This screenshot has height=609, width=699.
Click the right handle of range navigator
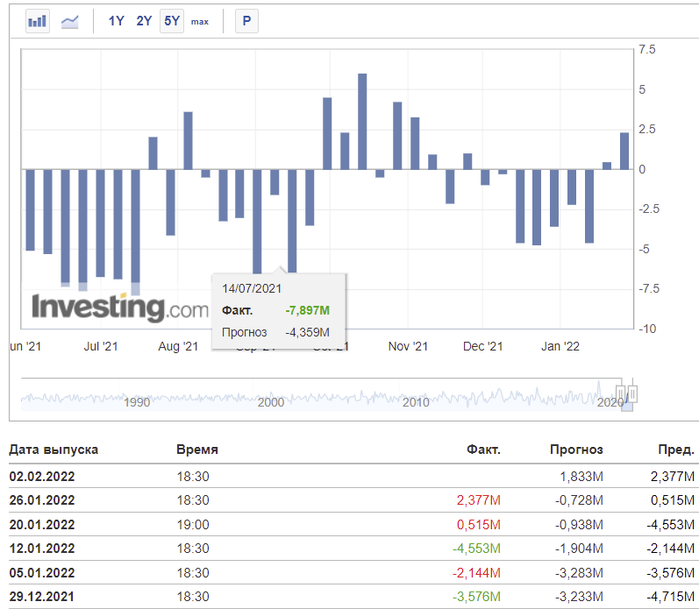pyautogui.click(x=631, y=393)
